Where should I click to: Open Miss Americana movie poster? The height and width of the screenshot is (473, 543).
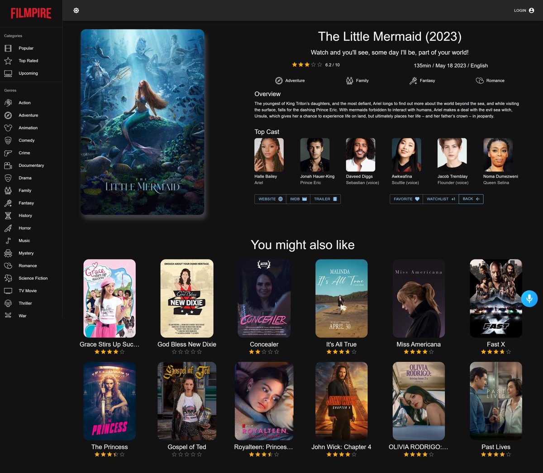click(419, 299)
